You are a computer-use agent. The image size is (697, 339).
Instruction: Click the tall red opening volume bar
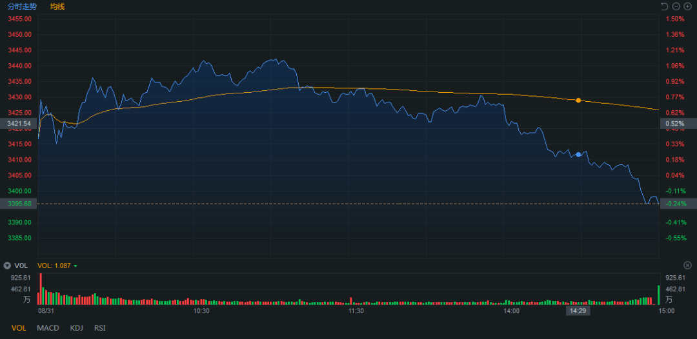41,289
